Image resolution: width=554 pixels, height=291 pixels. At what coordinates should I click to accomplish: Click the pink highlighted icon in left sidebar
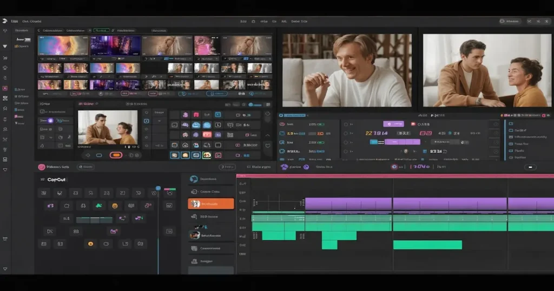[5, 88]
